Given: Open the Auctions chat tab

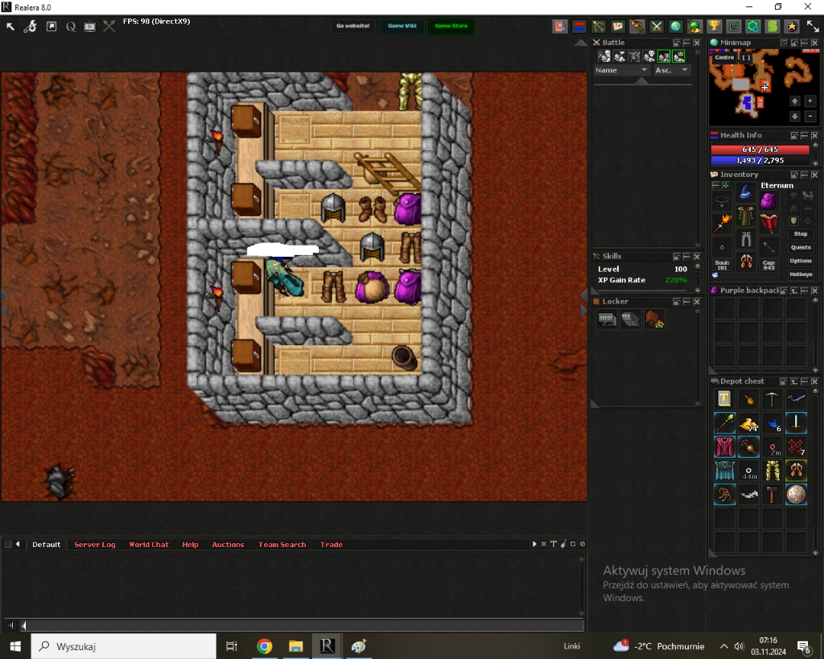Looking at the screenshot, I should [228, 545].
